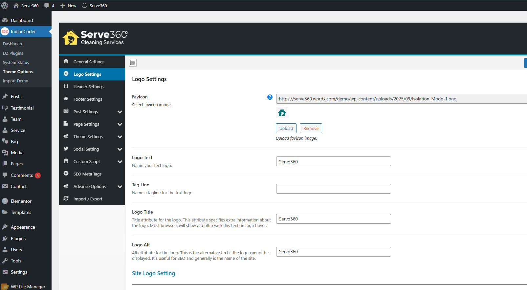This screenshot has width=527, height=290.
Task: Open Import Demo in IndianCoder submenu
Action: point(15,81)
